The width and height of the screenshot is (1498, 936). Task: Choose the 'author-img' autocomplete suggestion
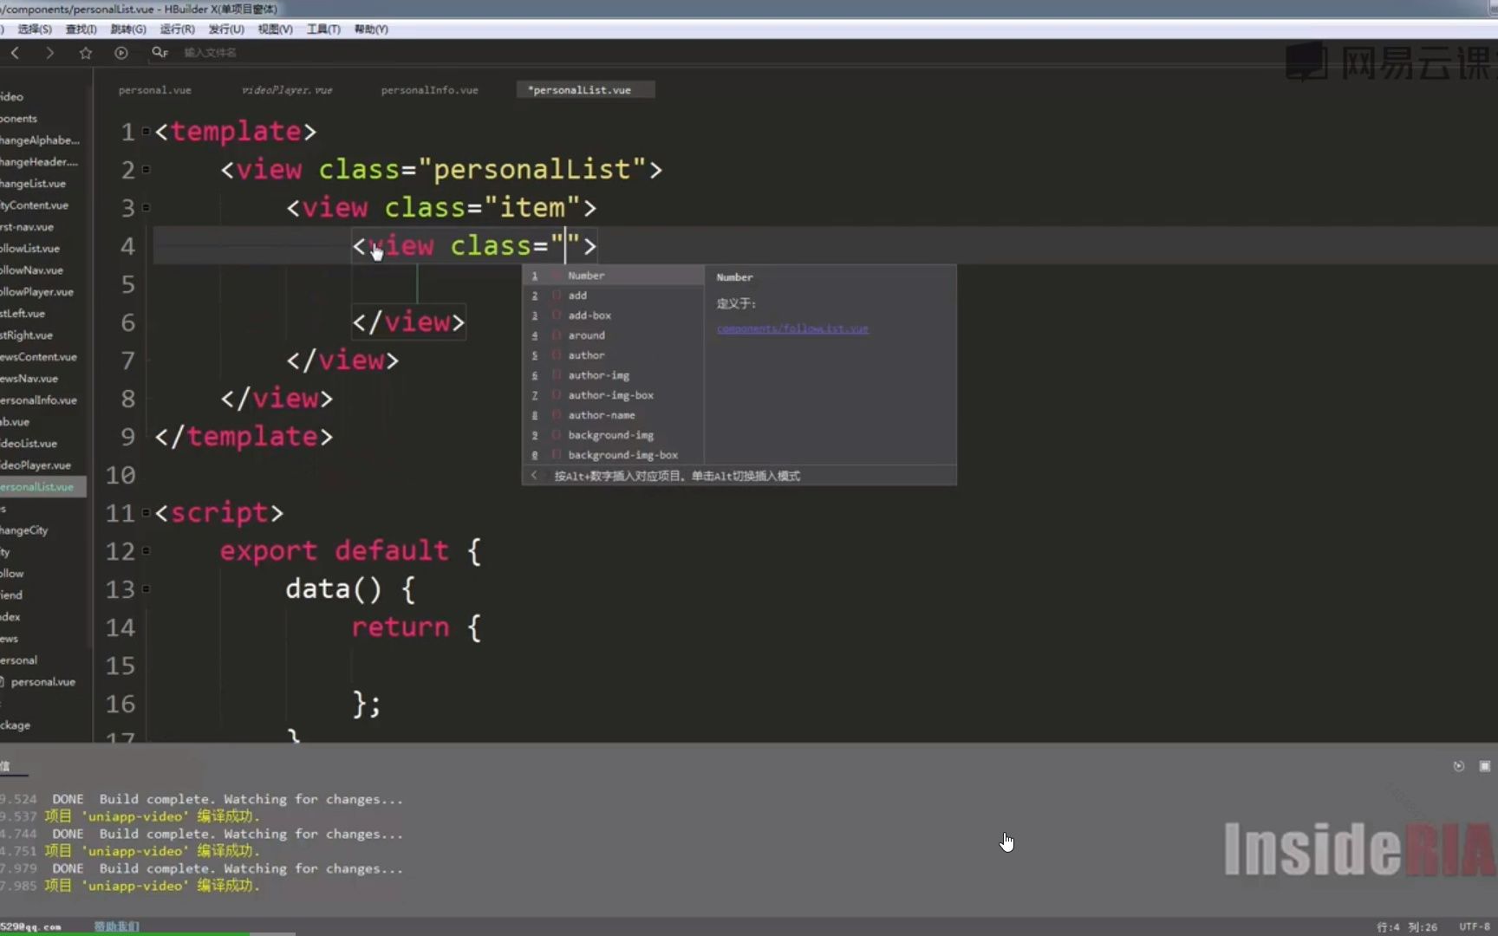click(x=613, y=375)
